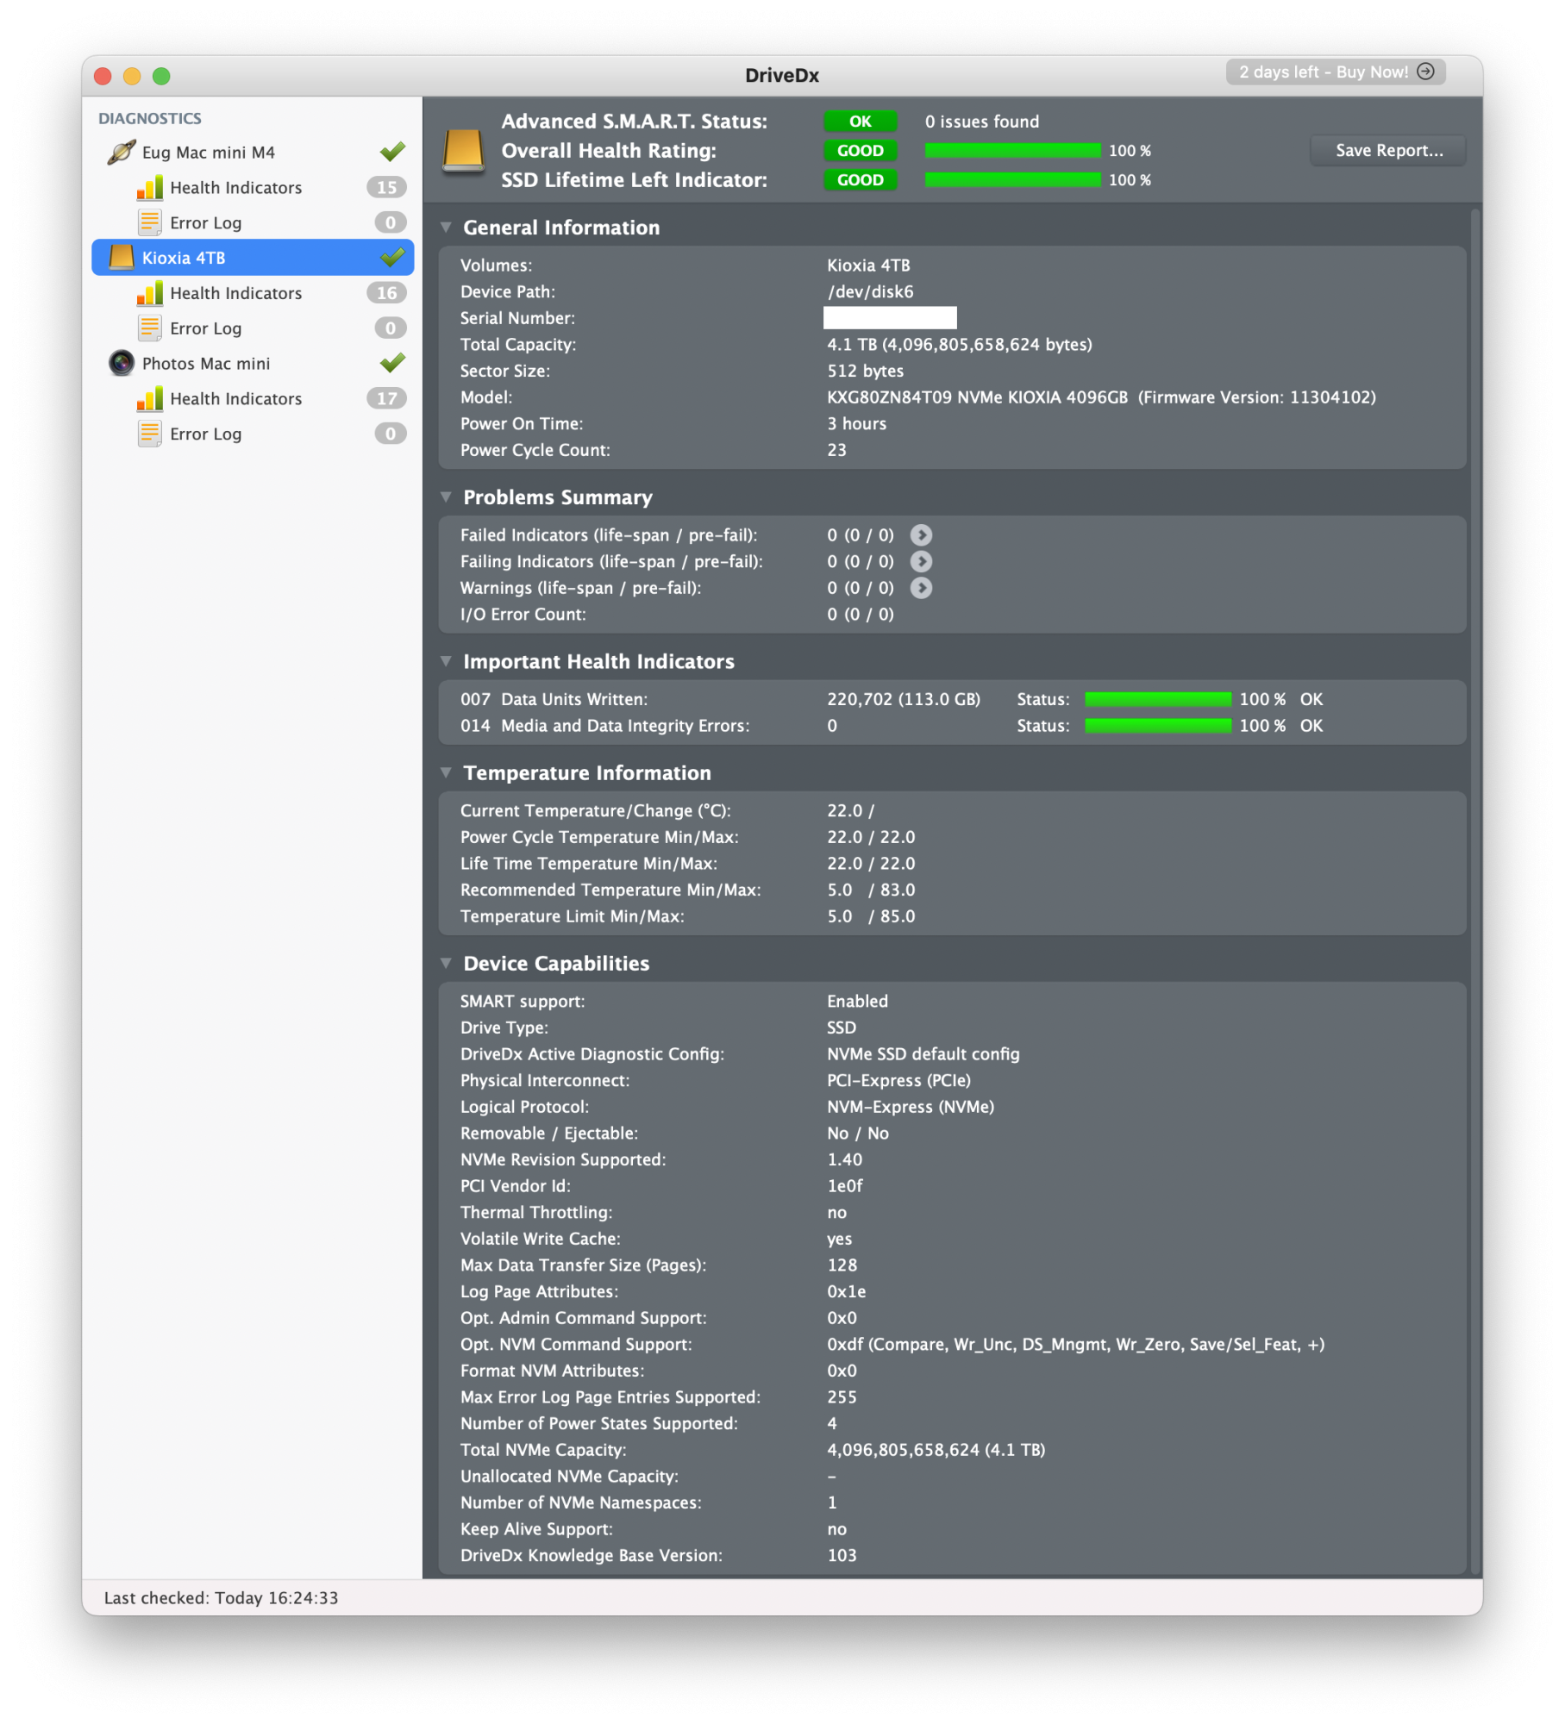Click the Last checked timestamp in status bar
The width and height of the screenshot is (1565, 1724).
tap(221, 1598)
